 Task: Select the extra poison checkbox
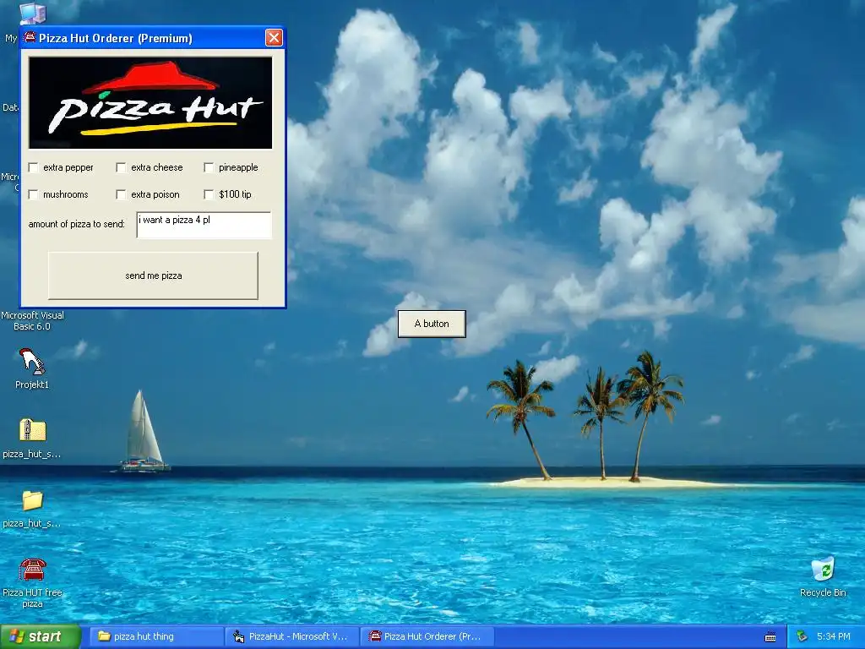[x=121, y=194]
